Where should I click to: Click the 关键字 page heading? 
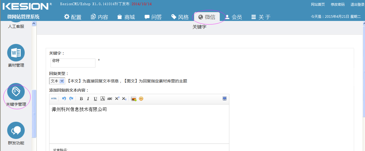pyautogui.click(x=199, y=27)
